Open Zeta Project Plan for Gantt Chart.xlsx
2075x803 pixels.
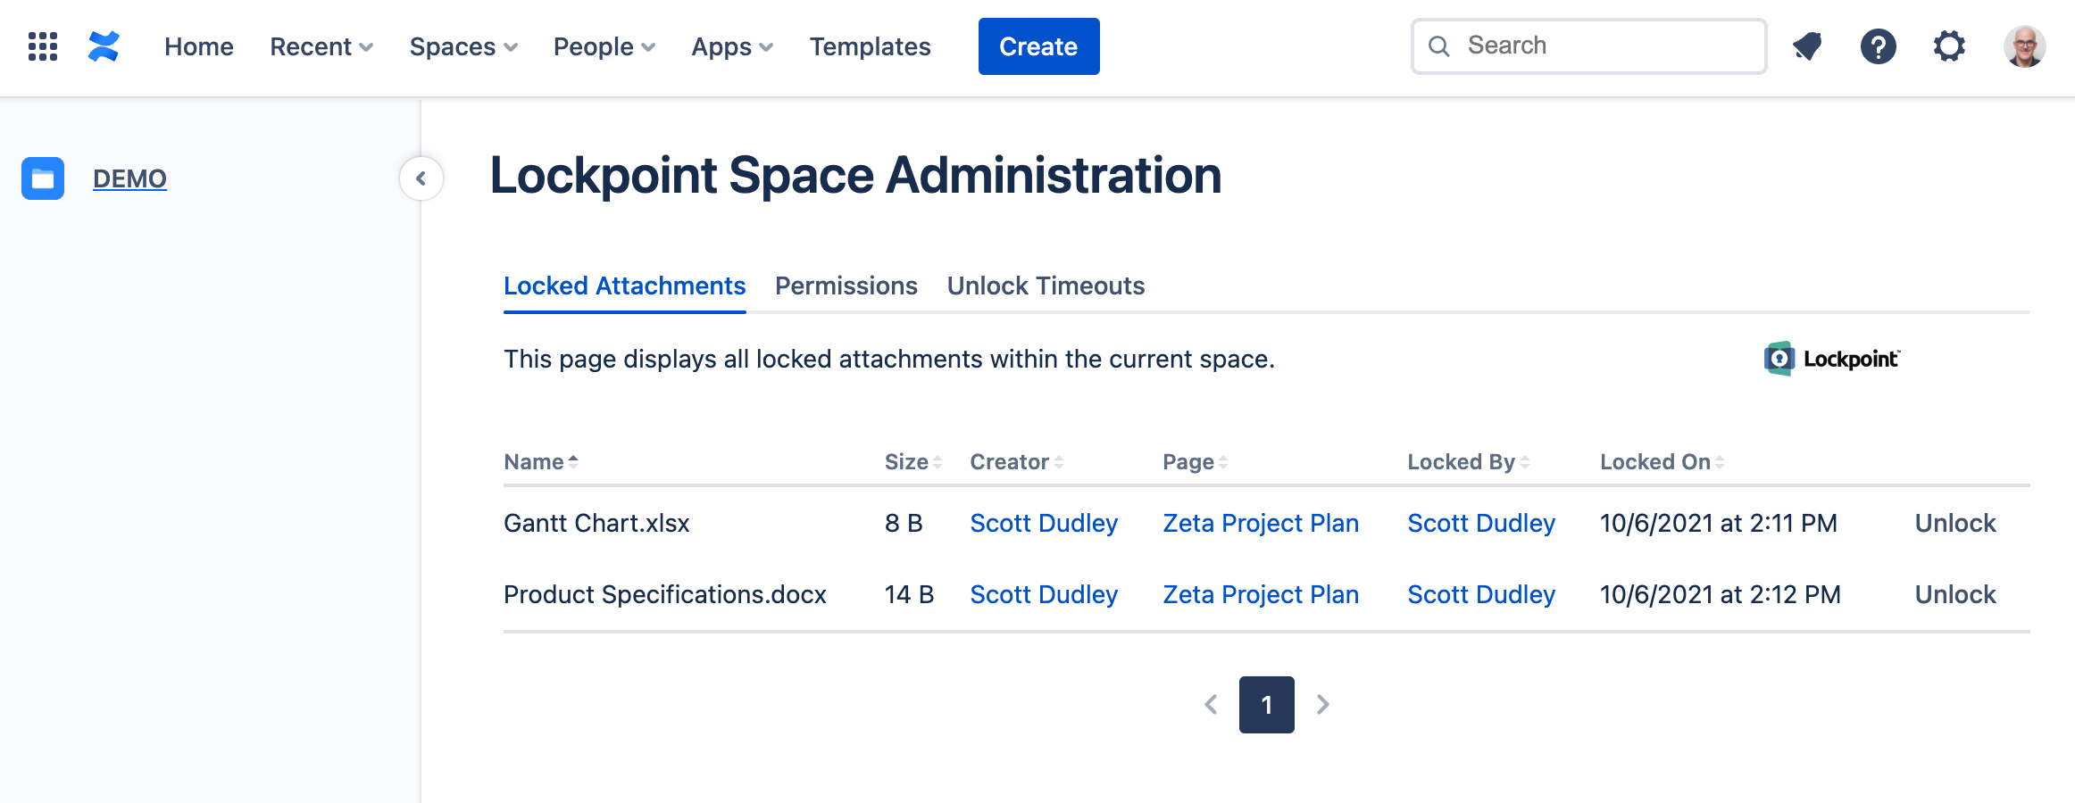coord(1261,523)
